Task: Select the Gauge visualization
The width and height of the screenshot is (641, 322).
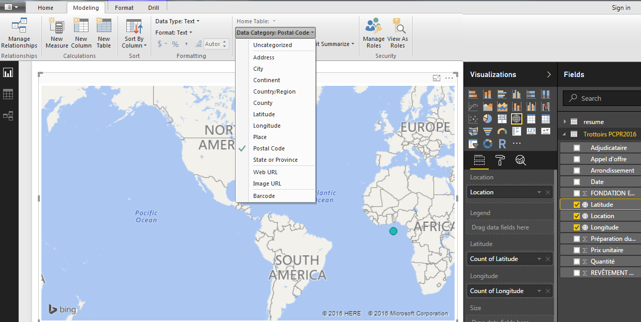Action: [x=502, y=131]
